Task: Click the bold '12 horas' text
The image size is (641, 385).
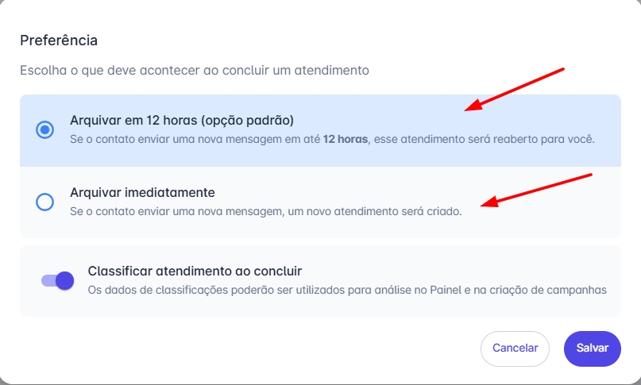Action: pyautogui.click(x=345, y=139)
